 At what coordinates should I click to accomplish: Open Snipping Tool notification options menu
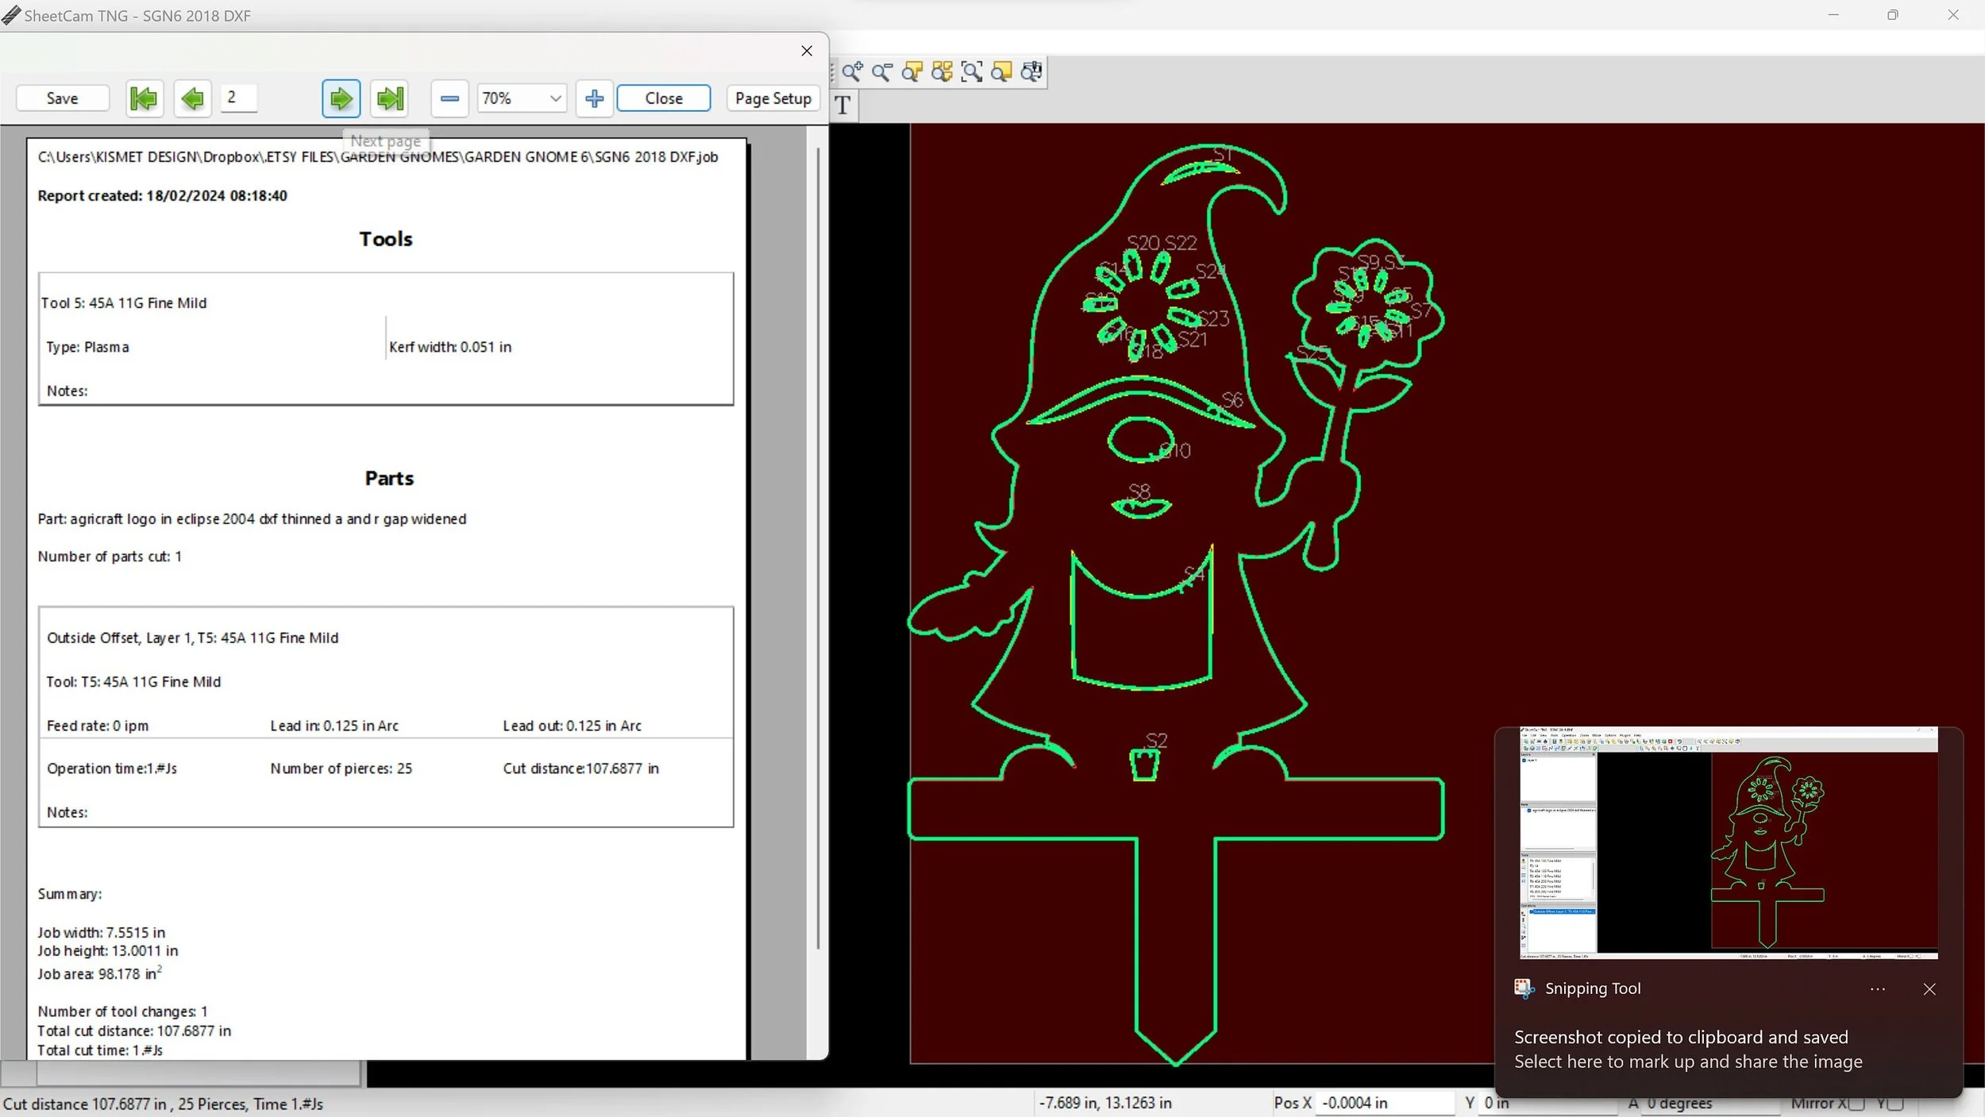pyautogui.click(x=1877, y=989)
